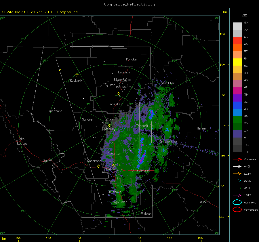Image resolution: width=259 pixels, height=242 pixels.
Task: Click the asterisk marker above Limestone
Action: (54, 108)
